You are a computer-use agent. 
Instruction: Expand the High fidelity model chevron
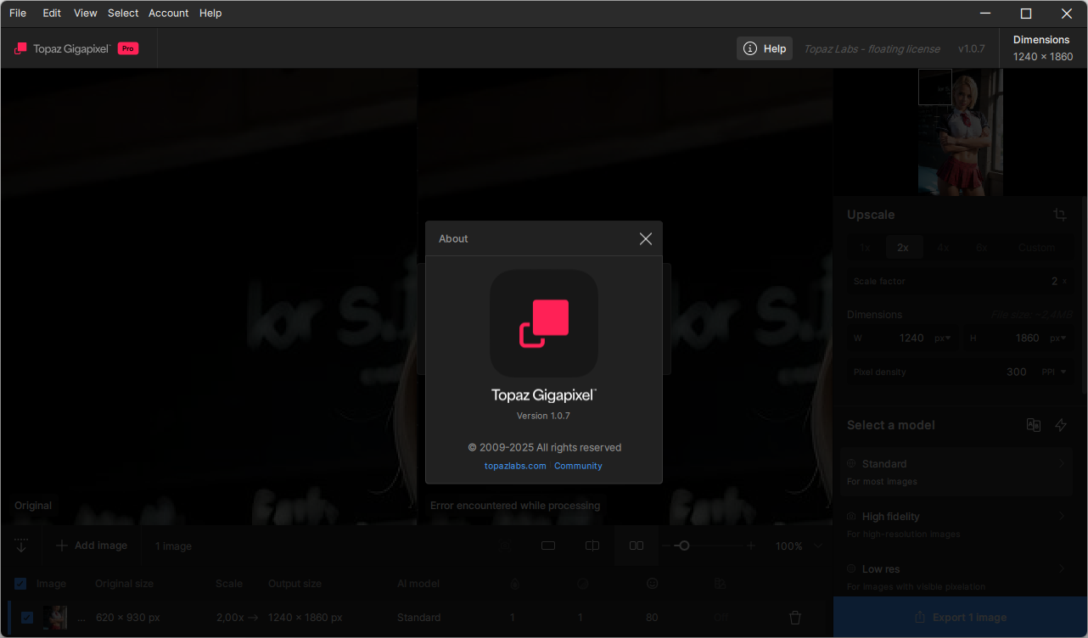(x=1062, y=517)
